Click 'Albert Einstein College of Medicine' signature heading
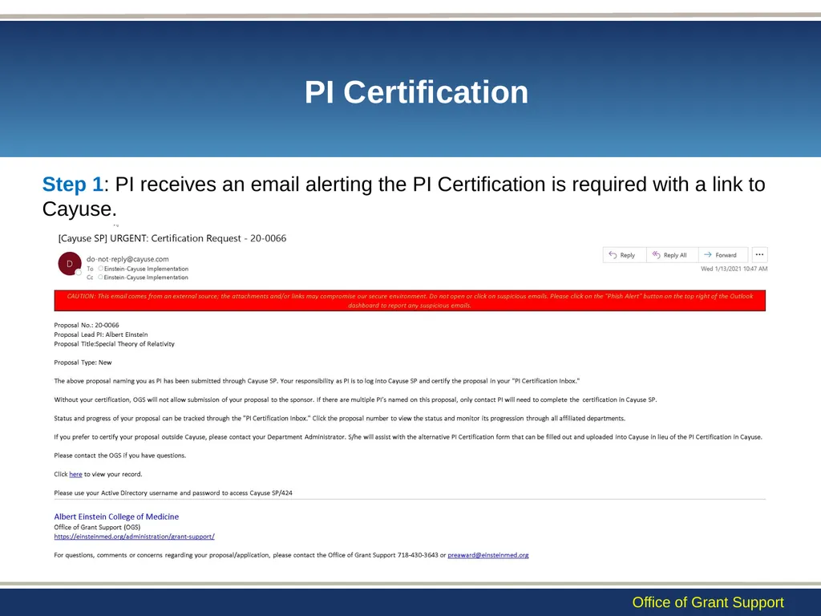 tap(116, 517)
